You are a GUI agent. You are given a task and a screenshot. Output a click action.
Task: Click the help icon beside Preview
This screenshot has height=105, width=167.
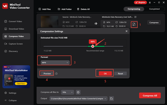(x=56, y=74)
